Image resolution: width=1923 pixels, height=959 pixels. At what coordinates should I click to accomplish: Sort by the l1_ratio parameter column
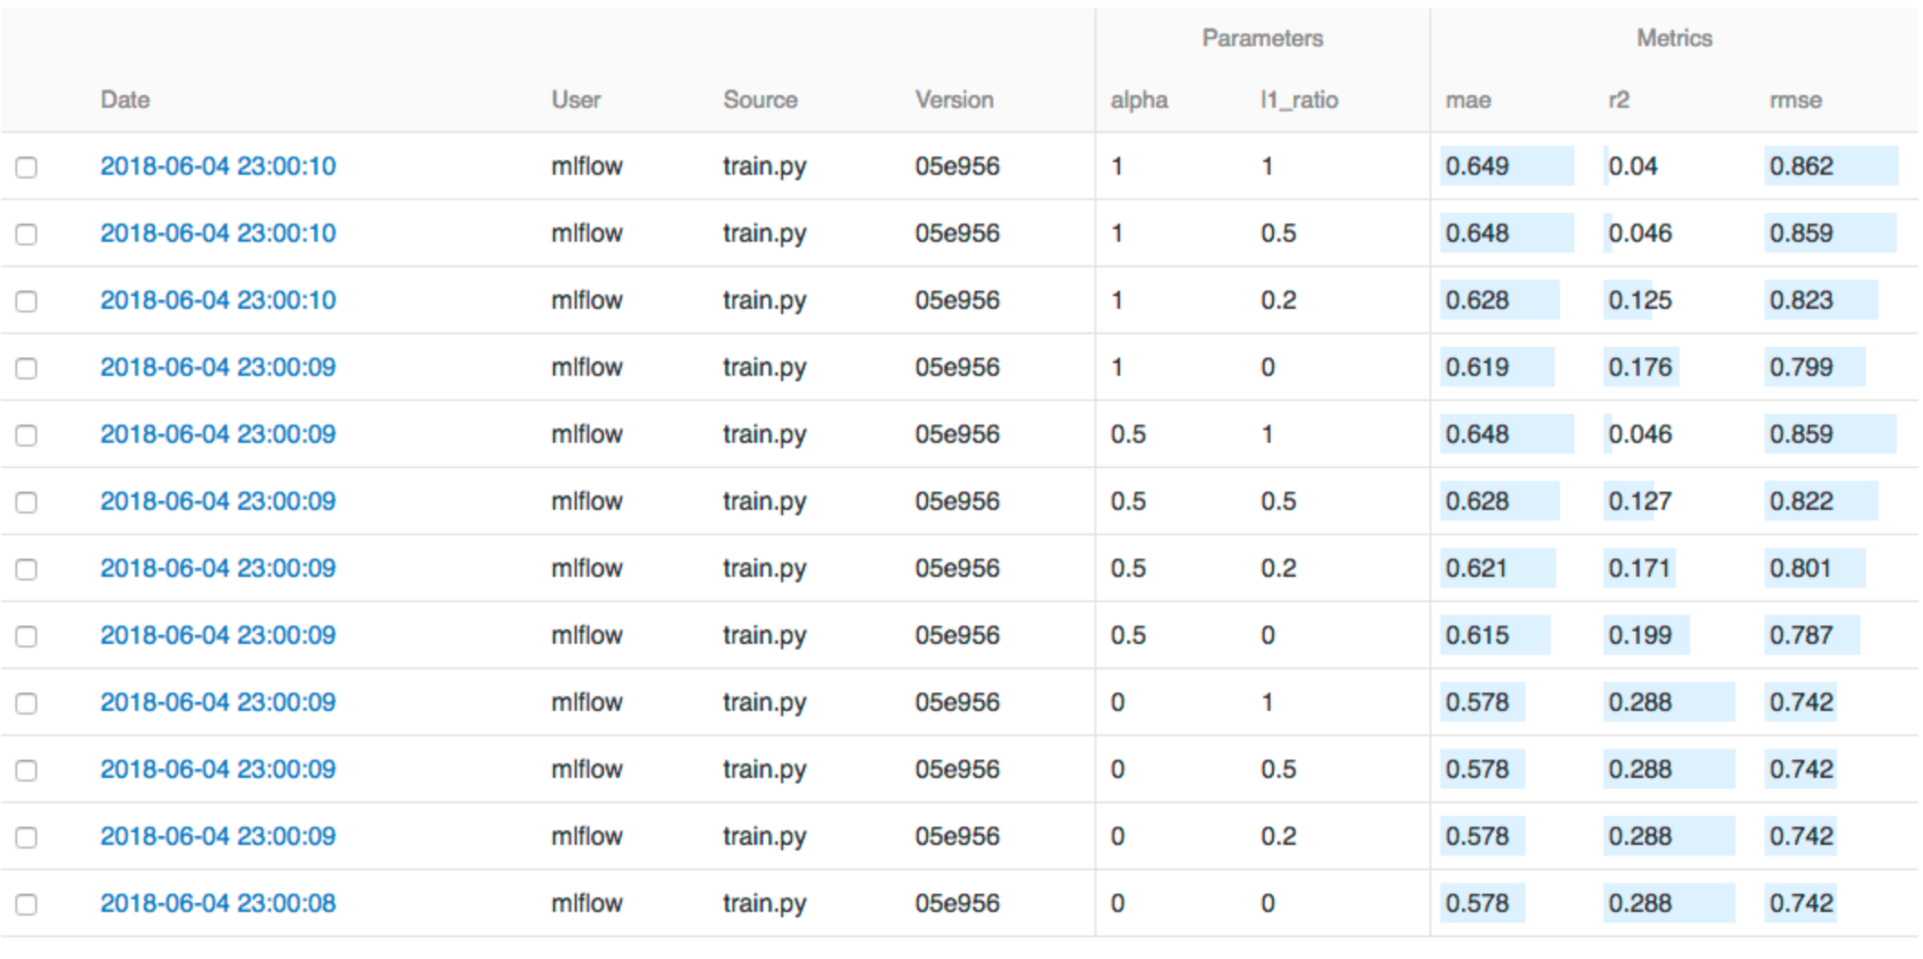[x=1298, y=100]
